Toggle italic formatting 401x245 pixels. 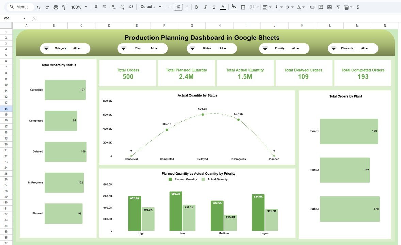(x=205, y=7)
